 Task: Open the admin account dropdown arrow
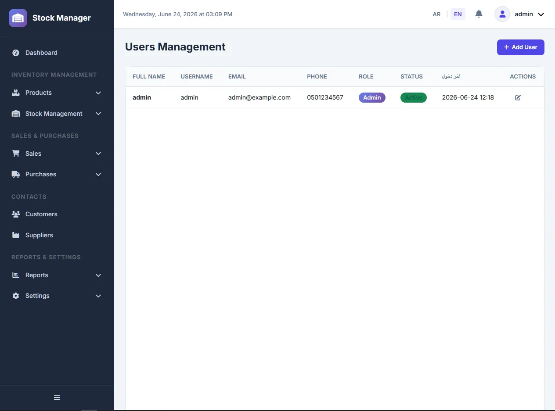(541, 14)
